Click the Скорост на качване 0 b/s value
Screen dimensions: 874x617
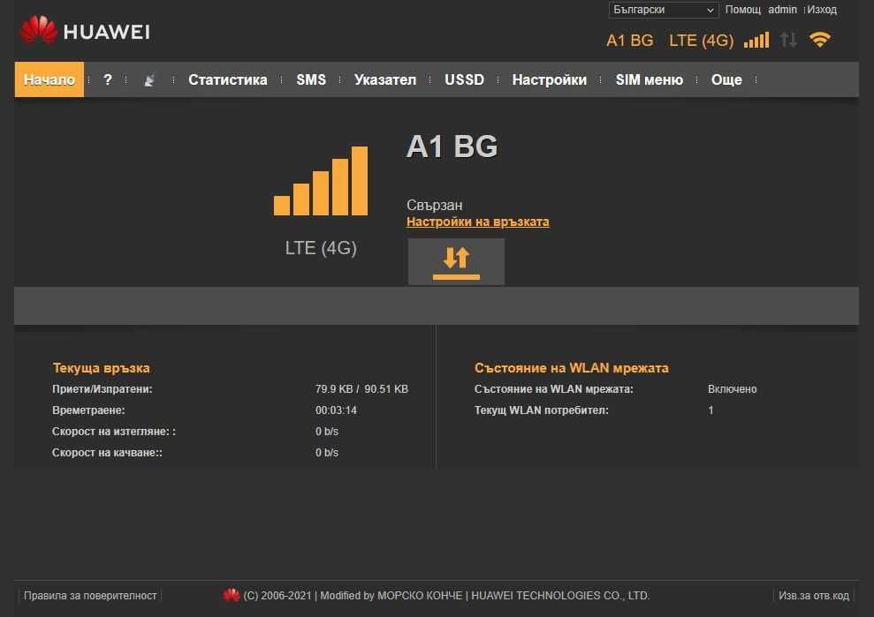[327, 453]
